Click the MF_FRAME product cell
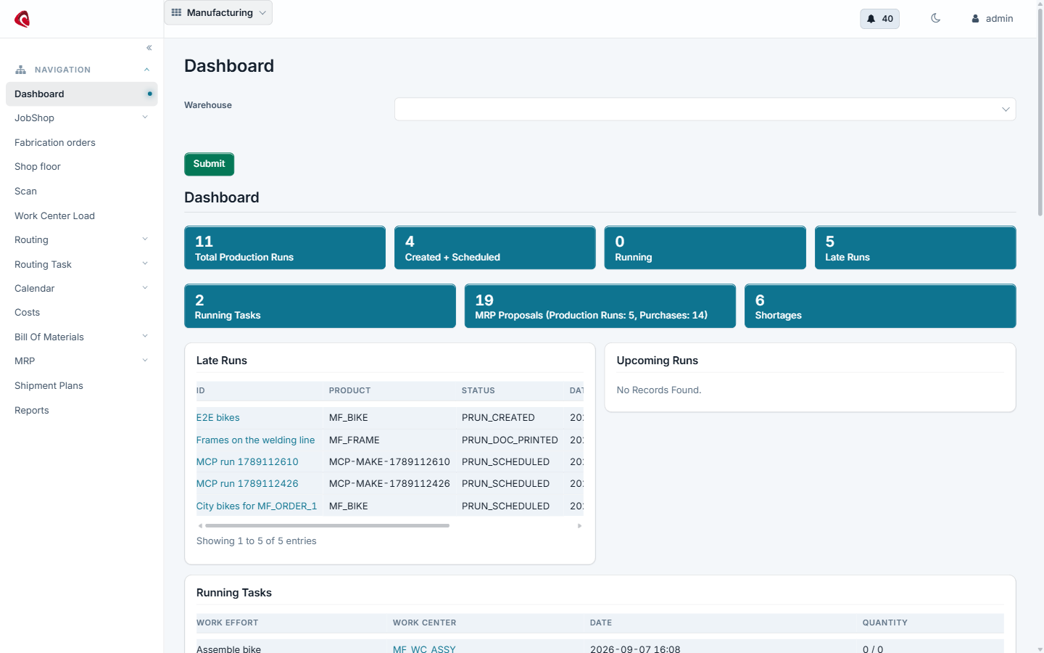 point(354,440)
